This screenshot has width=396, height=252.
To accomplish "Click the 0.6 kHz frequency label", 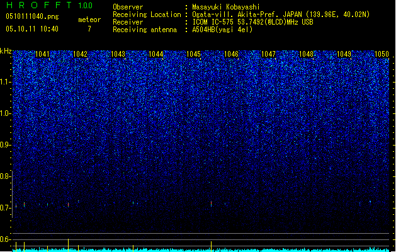I will pyautogui.click(x=5, y=239).
